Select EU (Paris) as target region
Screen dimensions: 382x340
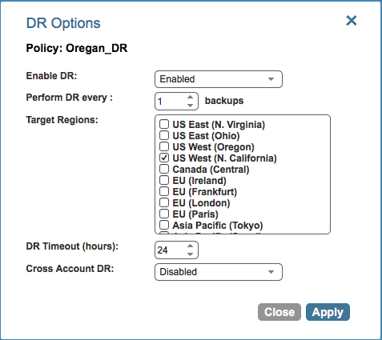164,214
